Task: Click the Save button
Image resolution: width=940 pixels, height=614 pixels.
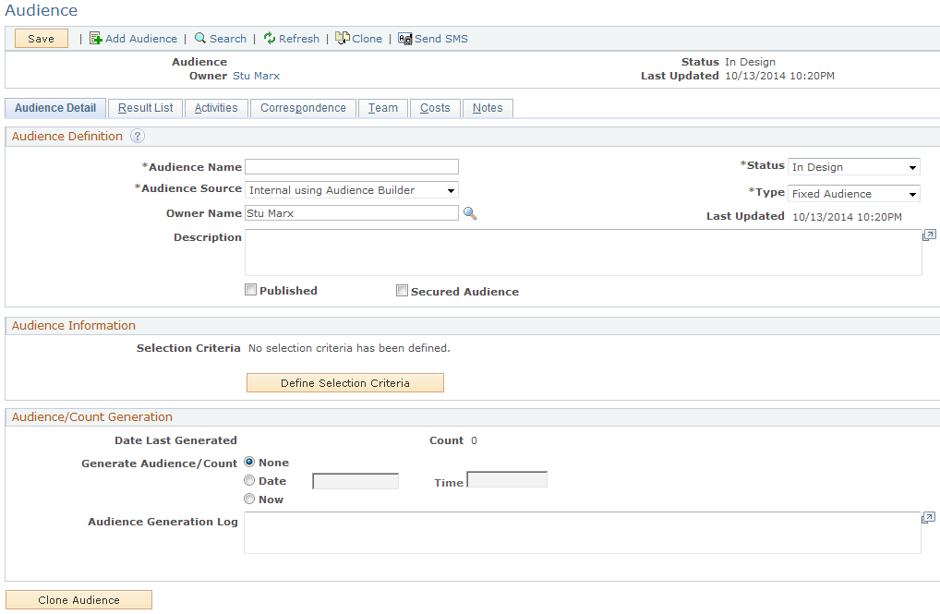Action: [x=42, y=39]
